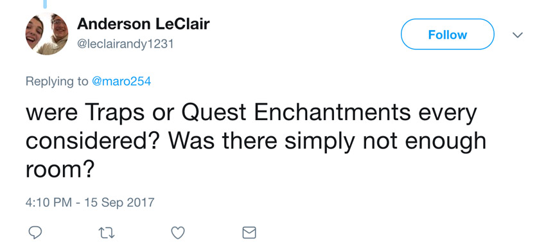Open Anderson LeClair's avatar photo

tap(47, 34)
